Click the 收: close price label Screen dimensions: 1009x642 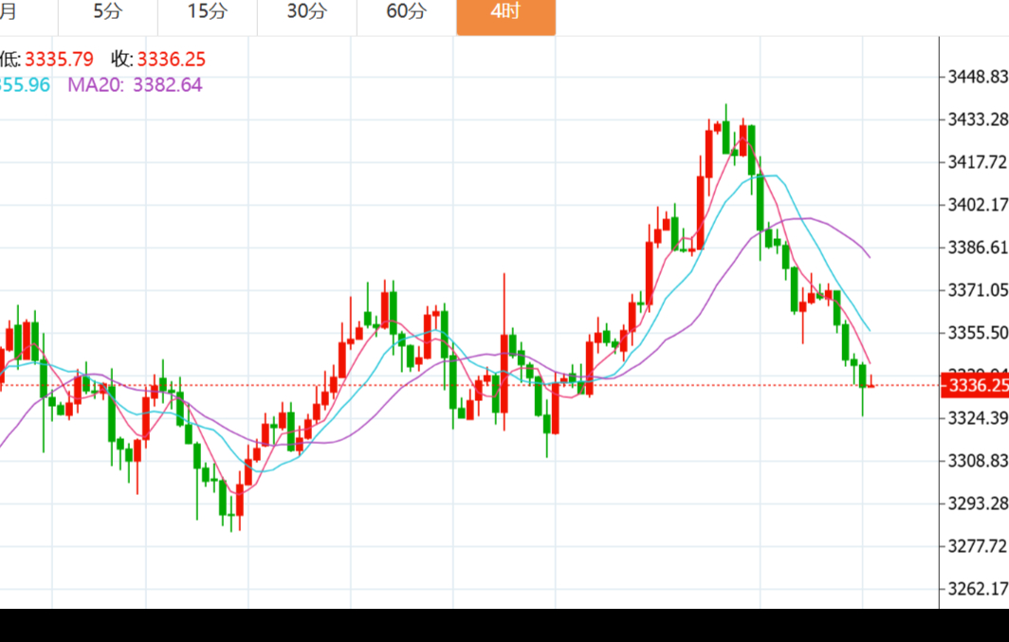click(x=122, y=59)
